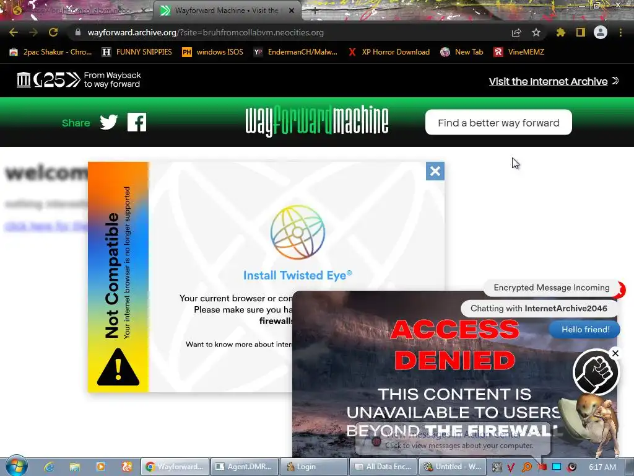Close the Install Twisted Eye popup

coord(435,171)
